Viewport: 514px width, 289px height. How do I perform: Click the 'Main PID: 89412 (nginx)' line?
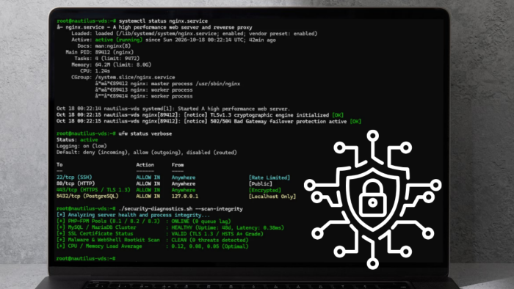point(100,52)
